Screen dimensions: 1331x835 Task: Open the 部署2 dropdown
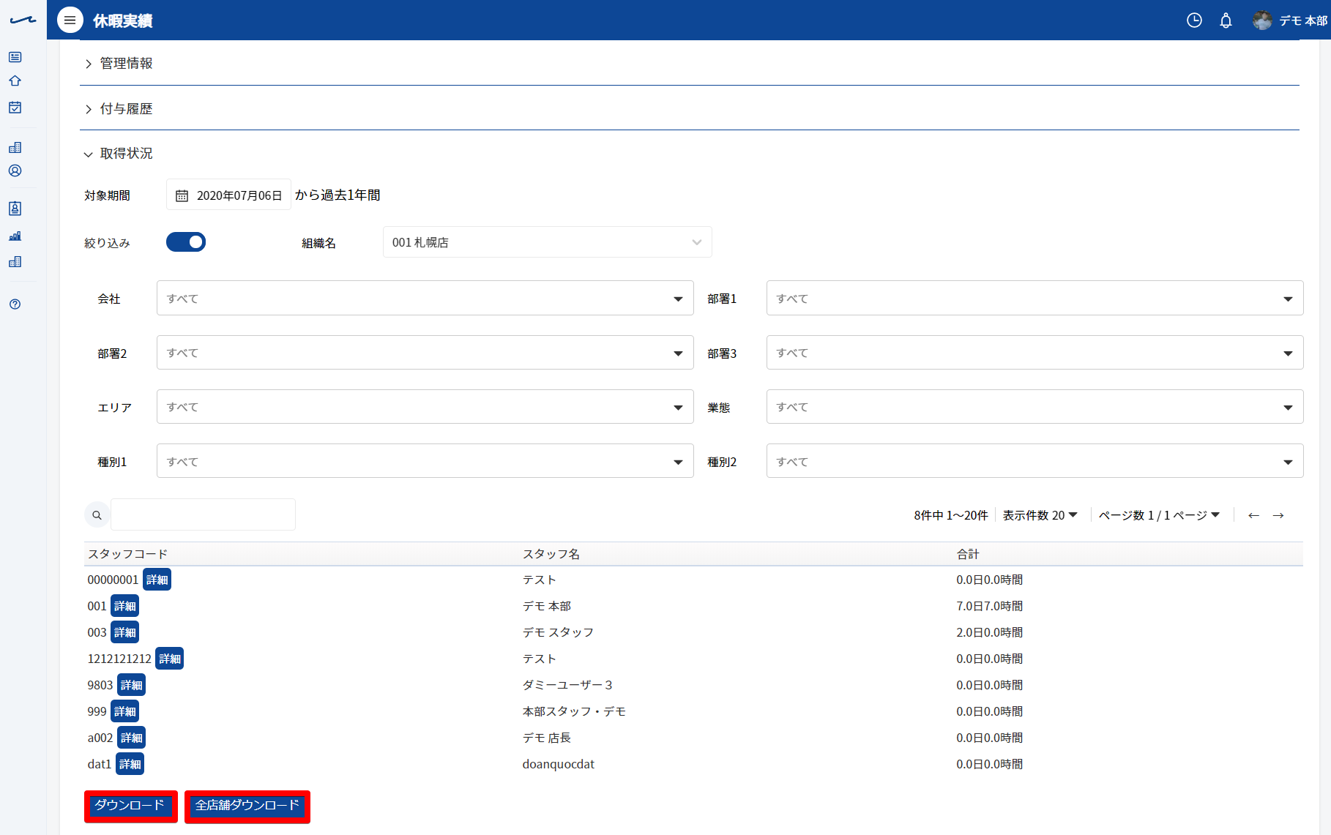pyautogui.click(x=425, y=353)
